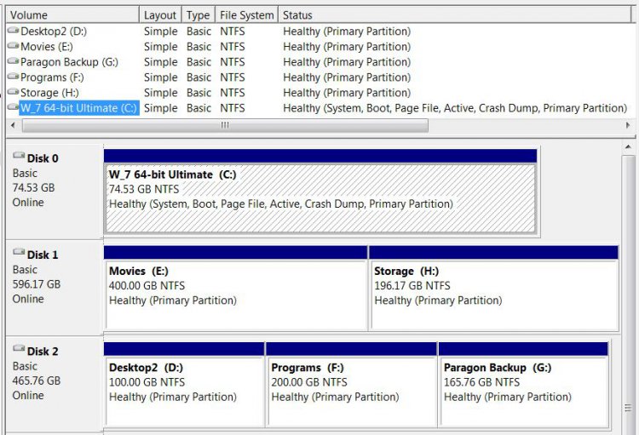Click the status text of the C: volume row
Viewport: 639px width, 435px height.
coord(455,108)
